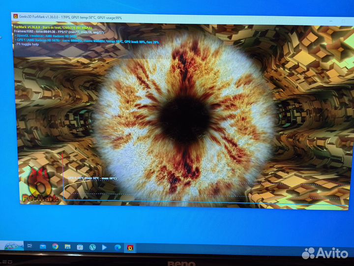This screenshot has height=266, width=354.
Task: Open Task View from the taskbar
Action: (29, 245)
